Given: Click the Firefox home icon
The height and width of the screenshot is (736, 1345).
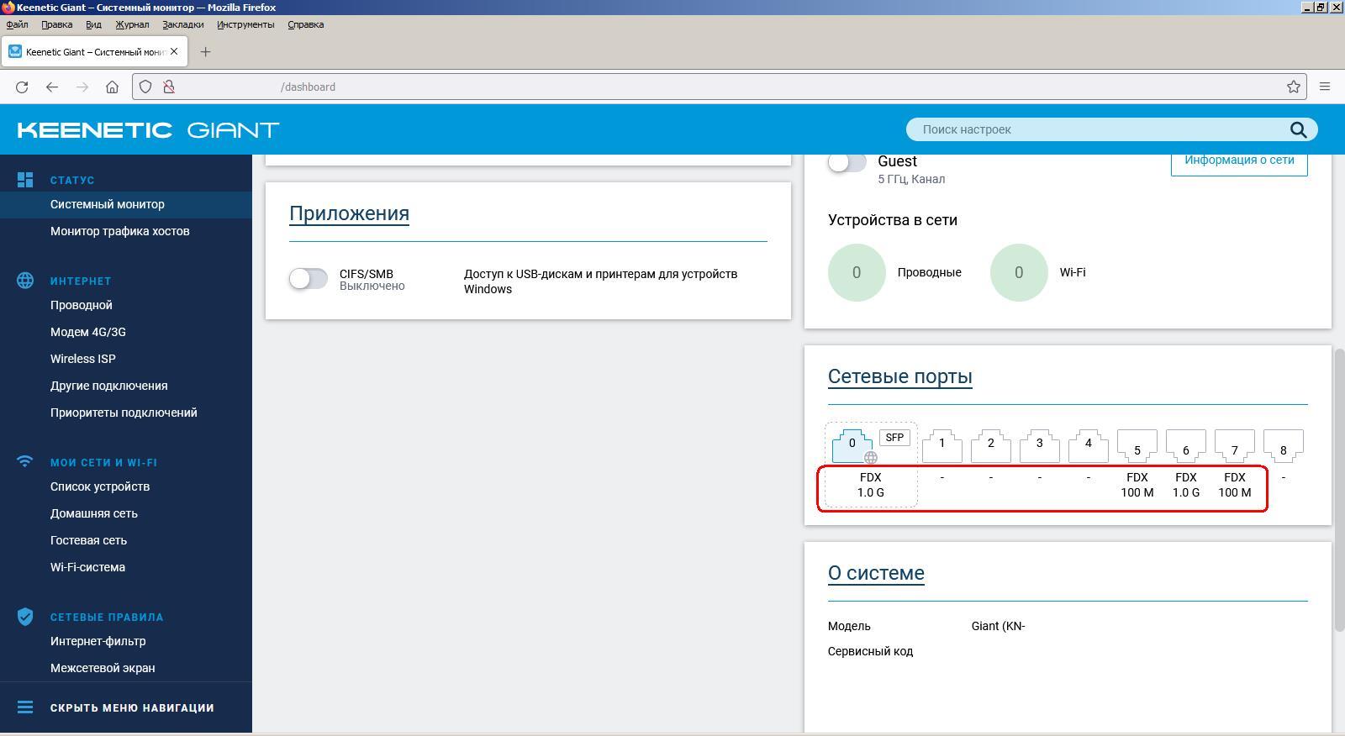Looking at the screenshot, I should [112, 87].
